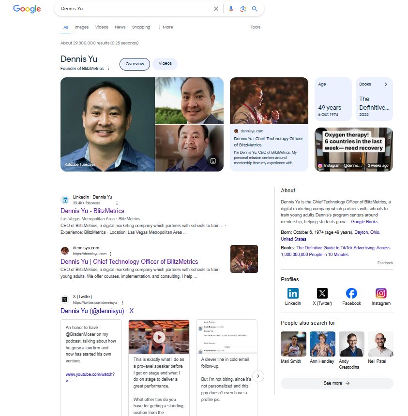Open Neil Patel in People also search for
The height and width of the screenshot is (416, 408).
pos(380,347)
